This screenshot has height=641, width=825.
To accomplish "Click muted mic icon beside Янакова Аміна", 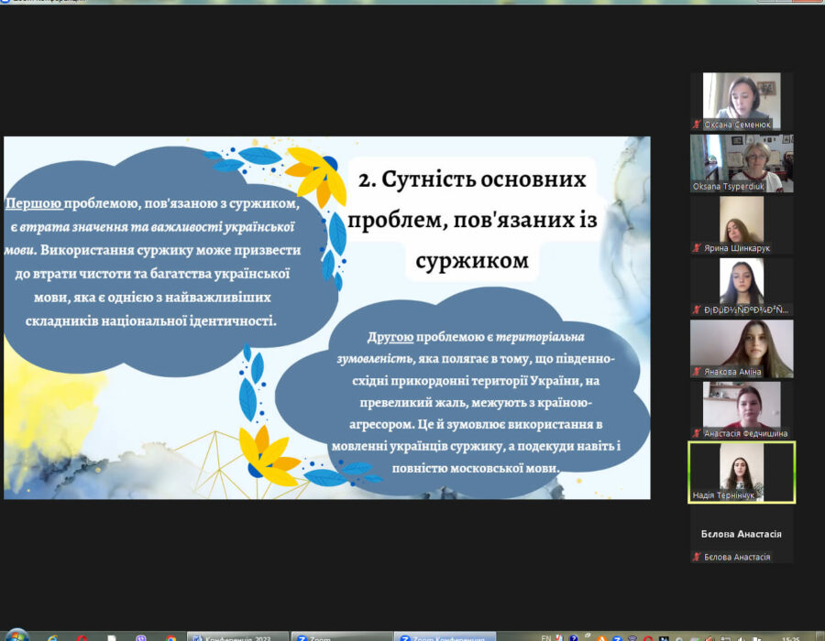I will click(x=698, y=372).
